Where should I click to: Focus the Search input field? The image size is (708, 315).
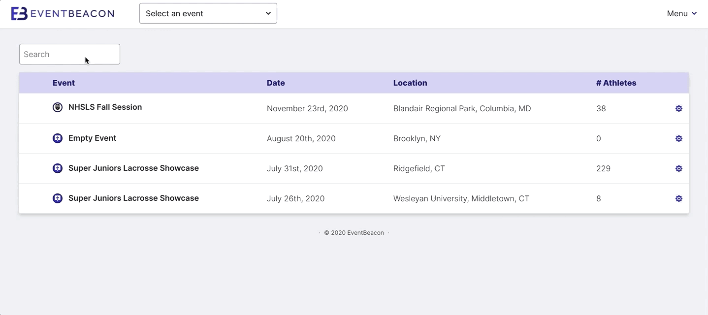(69, 54)
